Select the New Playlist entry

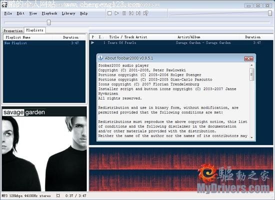44,43
